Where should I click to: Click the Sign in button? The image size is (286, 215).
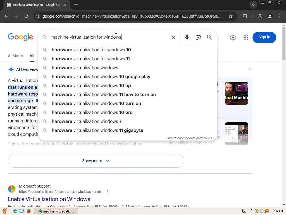[264, 37]
